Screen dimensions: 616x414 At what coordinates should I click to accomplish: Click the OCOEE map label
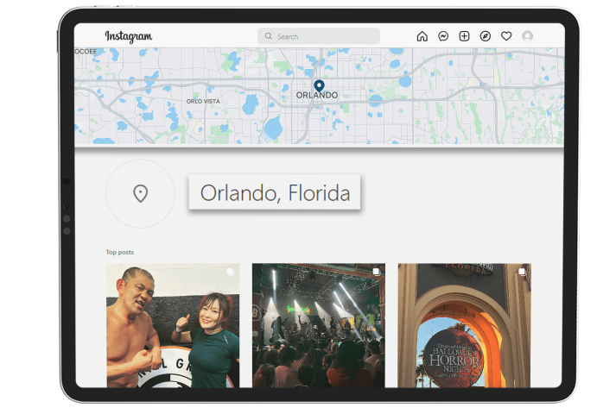click(x=86, y=52)
